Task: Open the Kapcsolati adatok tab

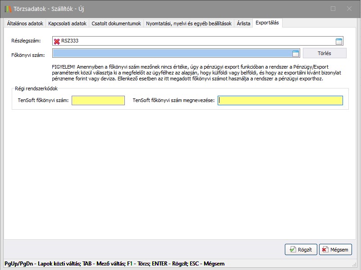Action: pyautogui.click(x=67, y=23)
